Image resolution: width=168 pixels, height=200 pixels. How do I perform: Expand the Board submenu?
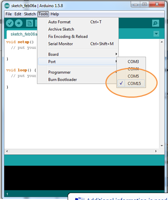(x=78, y=54)
